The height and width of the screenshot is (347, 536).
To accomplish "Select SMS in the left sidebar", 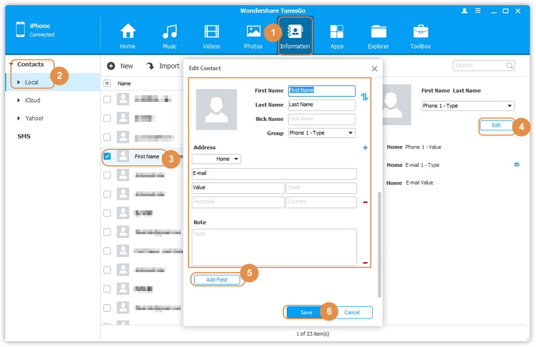I will point(24,136).
